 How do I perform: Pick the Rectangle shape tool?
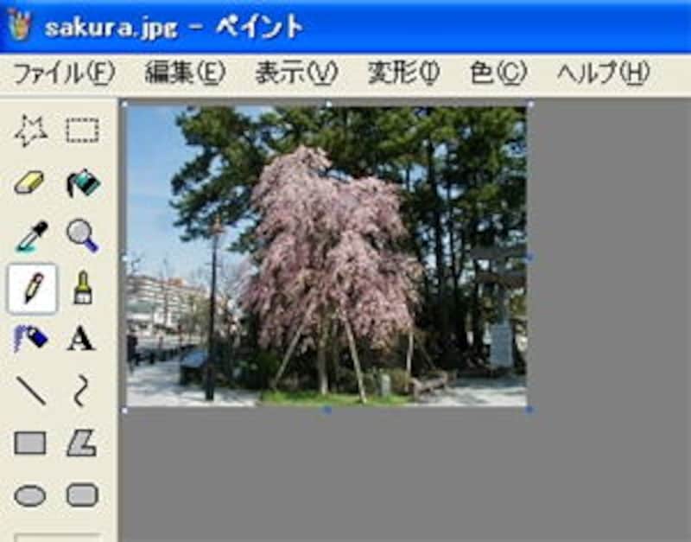pyautogui.click(x=30, y=443)
